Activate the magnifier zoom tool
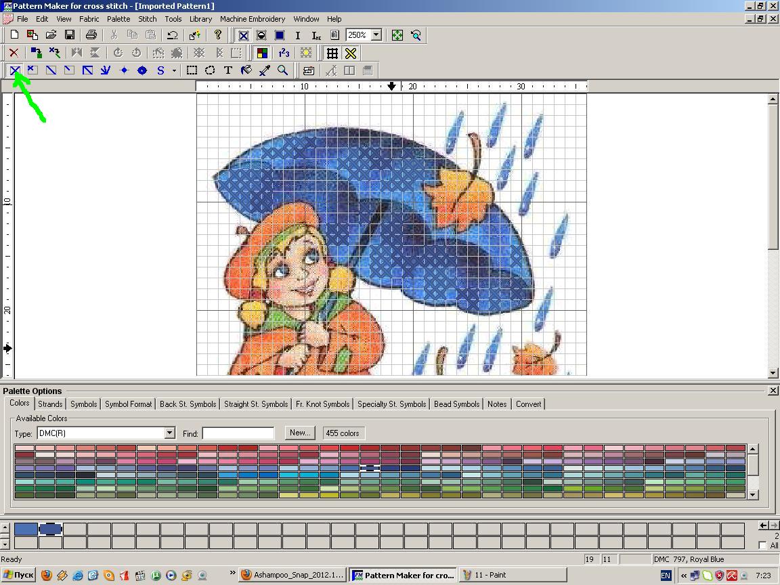The height and width of the screenshot is (585, 780). tap(283, 70)
